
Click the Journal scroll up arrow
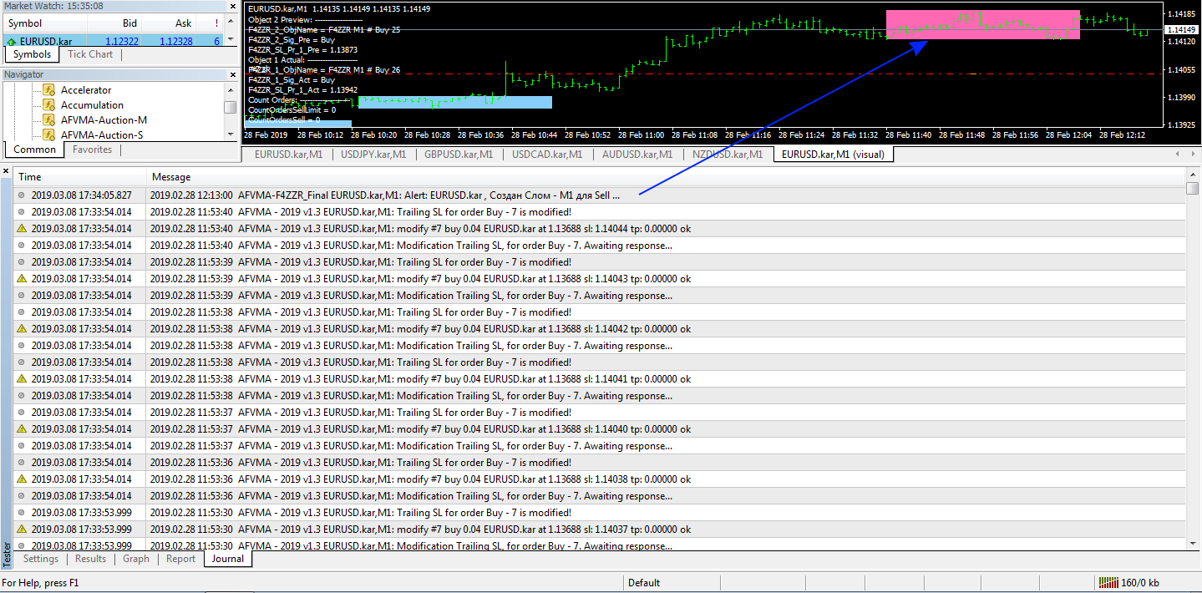coord(1193,175)
